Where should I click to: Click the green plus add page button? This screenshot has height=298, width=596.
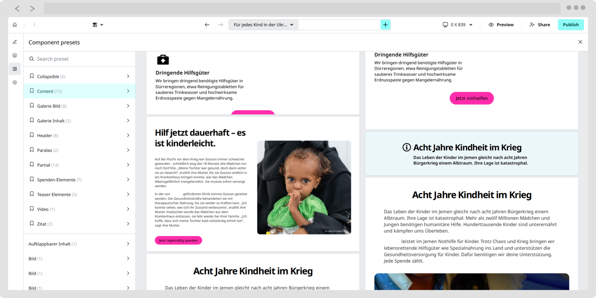point(385,25)
